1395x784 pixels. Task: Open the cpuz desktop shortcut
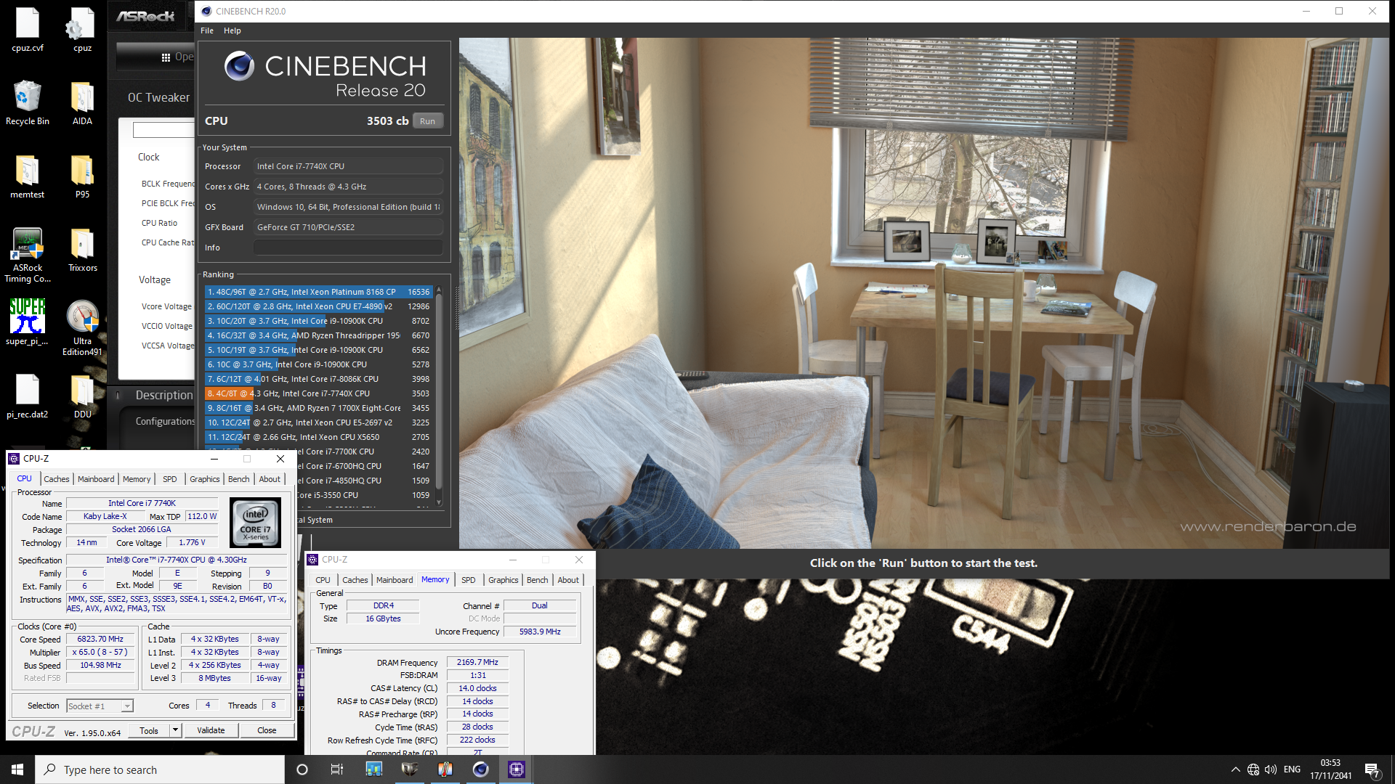click(x=82, y=29)
